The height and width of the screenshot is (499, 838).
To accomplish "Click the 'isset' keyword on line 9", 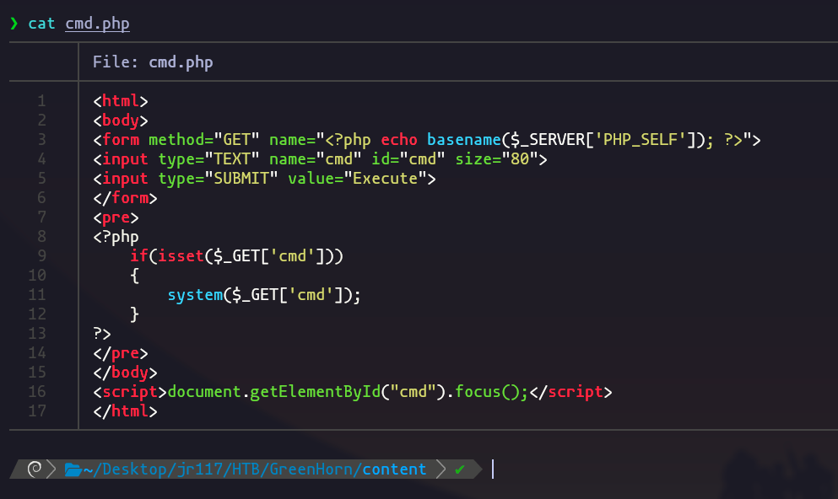I will click(x=181, y=256).
